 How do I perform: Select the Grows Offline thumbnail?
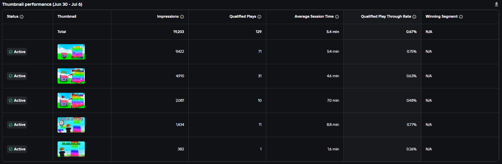(71, 125)
